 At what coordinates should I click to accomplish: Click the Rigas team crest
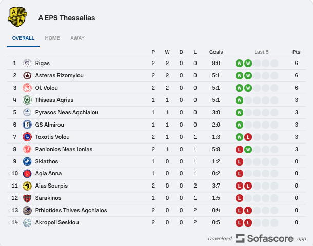point(27,63)
